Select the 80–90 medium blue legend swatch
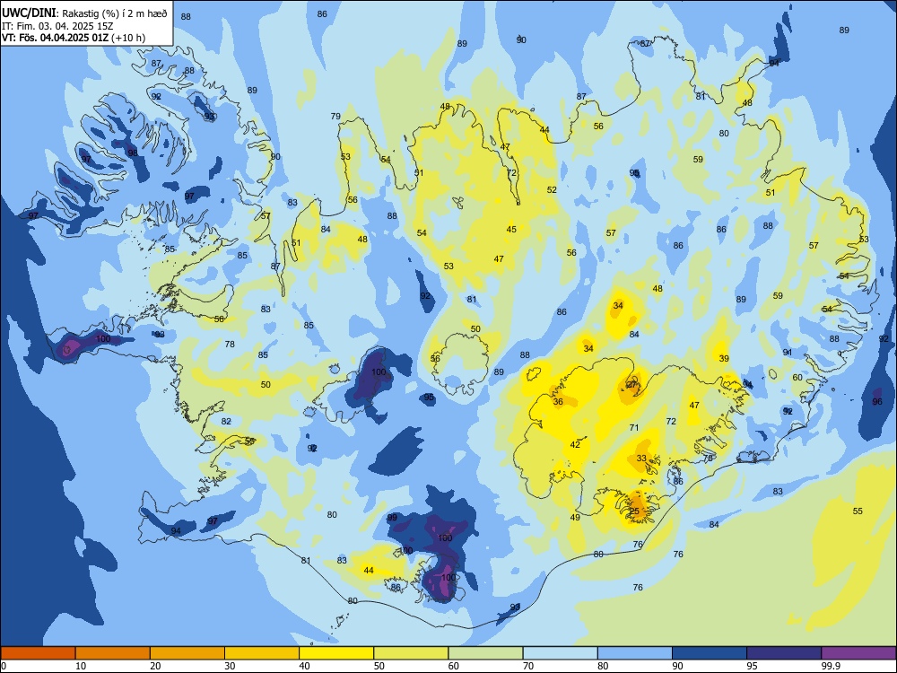Viewport: 897px width, 673px height. [x=635, y=653]
